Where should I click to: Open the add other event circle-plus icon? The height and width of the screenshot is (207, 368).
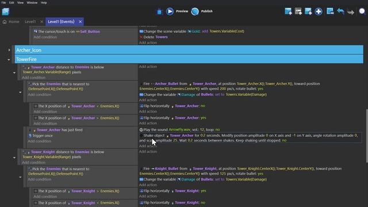click(x=319, y=11)
